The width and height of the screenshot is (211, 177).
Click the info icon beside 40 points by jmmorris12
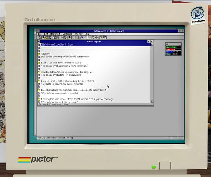click(39, 84)
